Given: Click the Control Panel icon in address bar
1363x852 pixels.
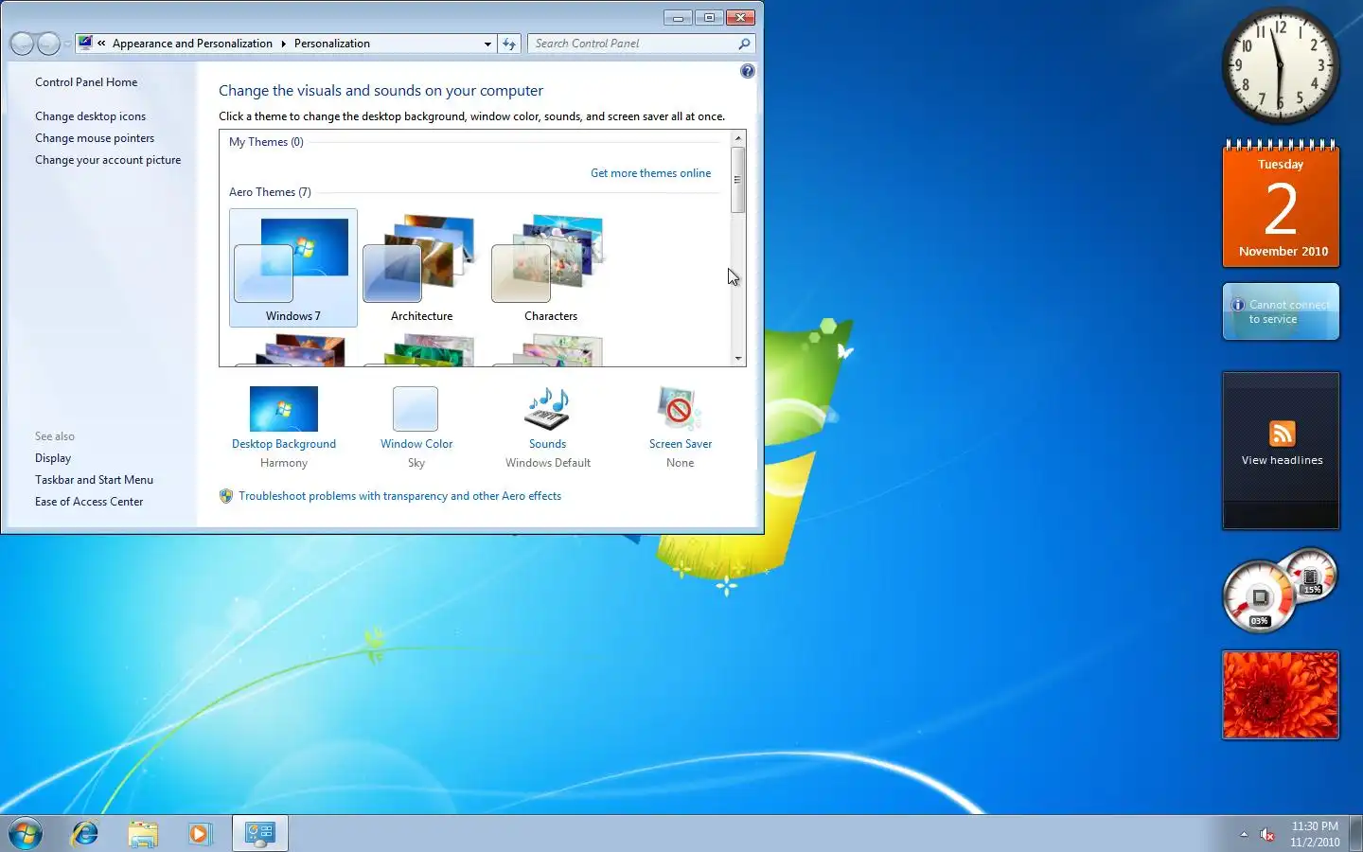Looking at the screenshot, I should pyautogui.click(x=85, y=43).
